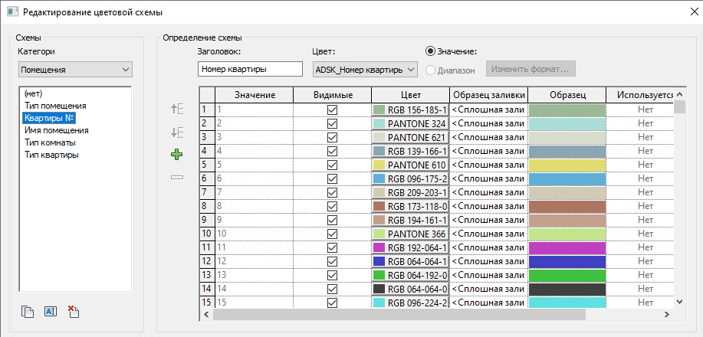
Task: Click the move row down icon
Action: point(178,133)
